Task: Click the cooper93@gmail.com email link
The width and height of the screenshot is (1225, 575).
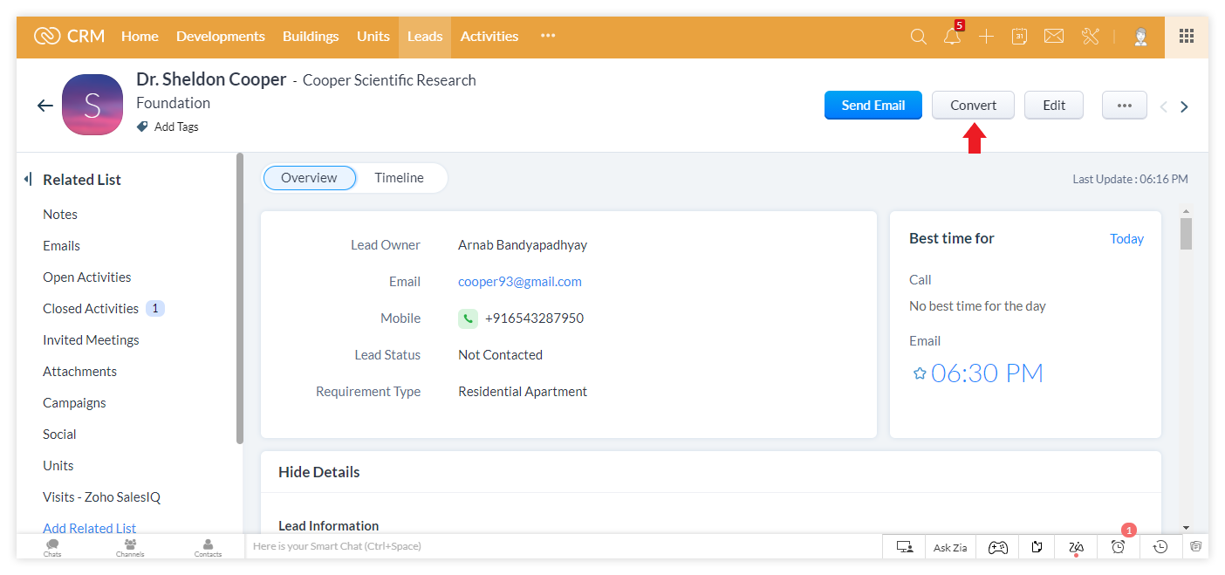Action: [520, 282]
